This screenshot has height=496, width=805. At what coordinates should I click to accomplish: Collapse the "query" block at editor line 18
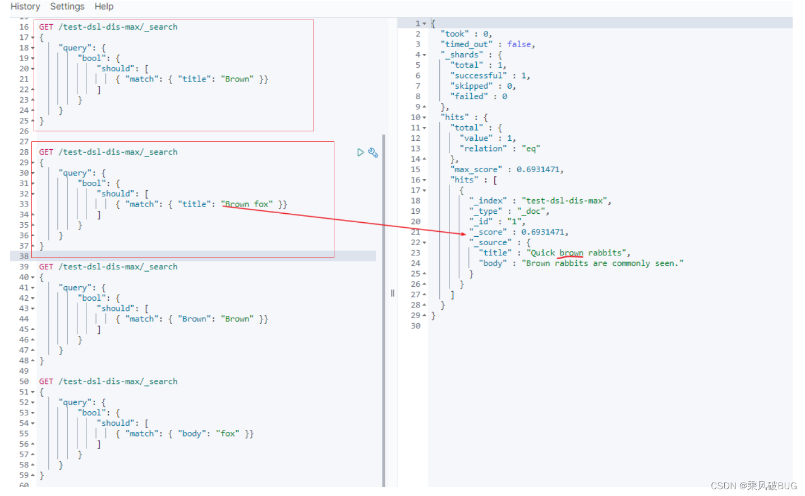click(33, 48)
